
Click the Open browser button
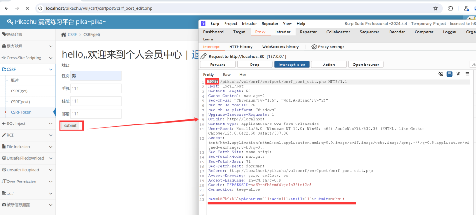click(366, 65)
